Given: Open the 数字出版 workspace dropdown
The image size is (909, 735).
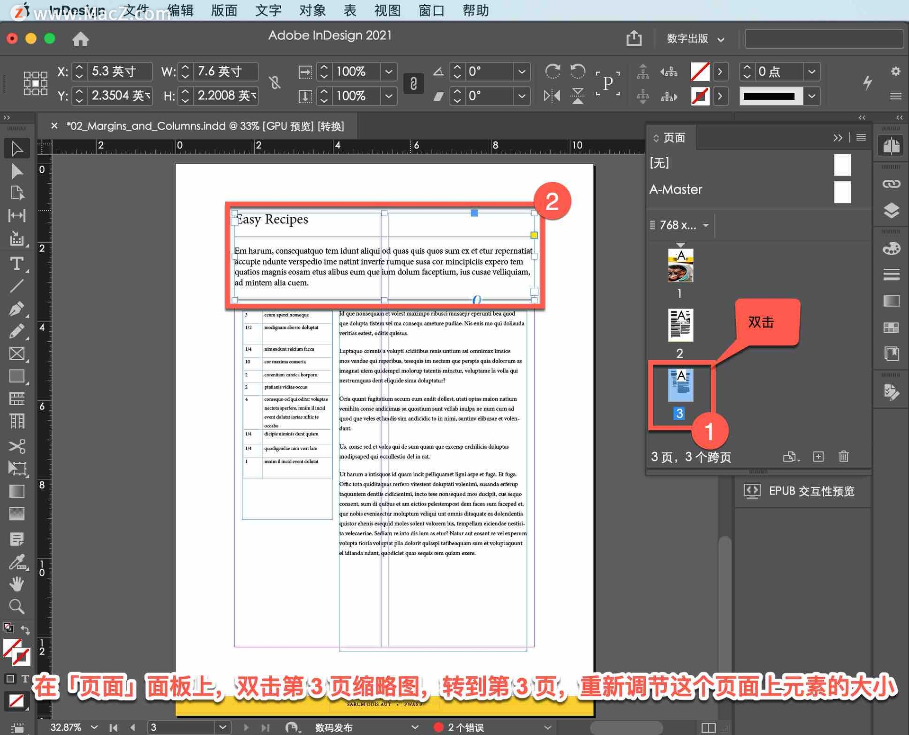Looking at the screenshot, I should [695, 39].
